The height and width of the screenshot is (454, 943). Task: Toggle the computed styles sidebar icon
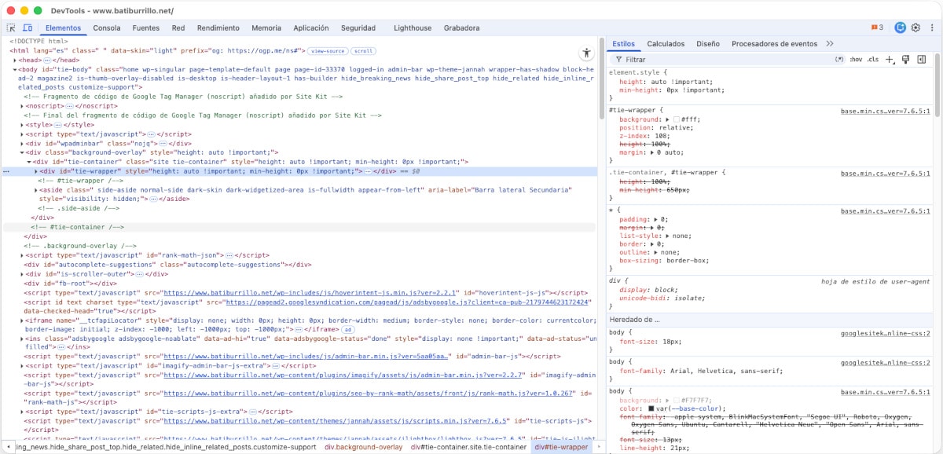(x=922, y=59)
